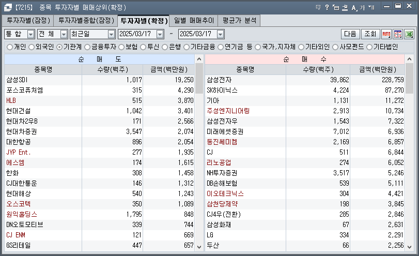
Task: Open help via the question mark icon
Action: click(x=327, y=7)
